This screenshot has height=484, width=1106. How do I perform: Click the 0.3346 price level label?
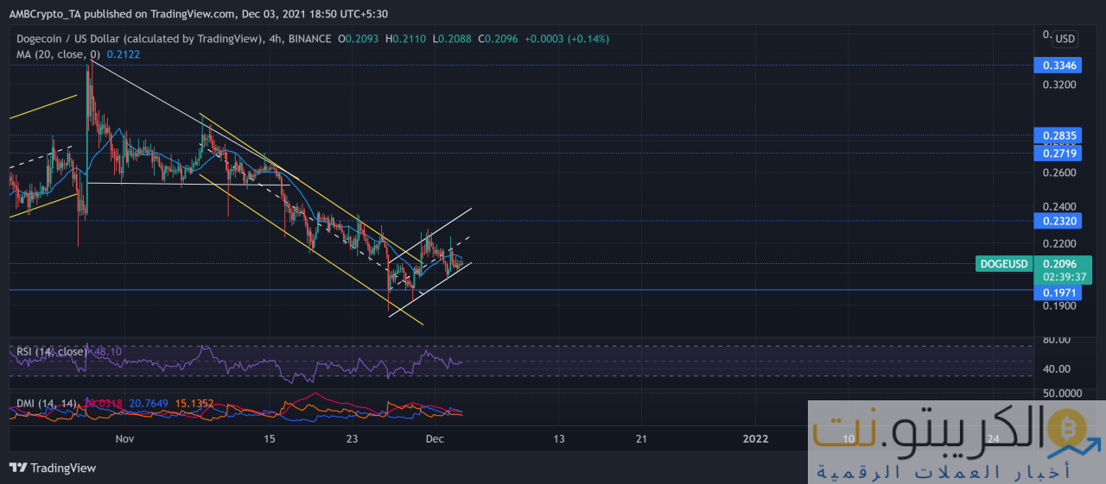[x=1058, y=65]
